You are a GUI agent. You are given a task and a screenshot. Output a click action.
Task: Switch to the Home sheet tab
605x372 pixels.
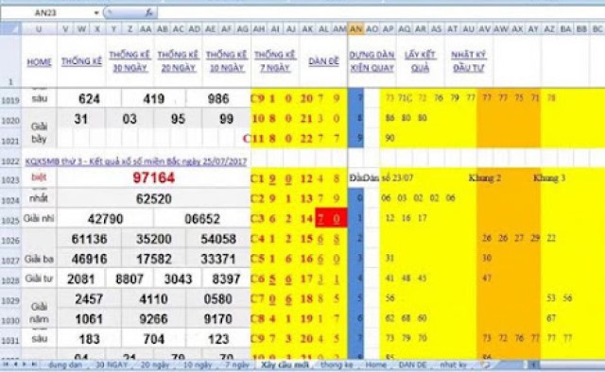(375, 364)
